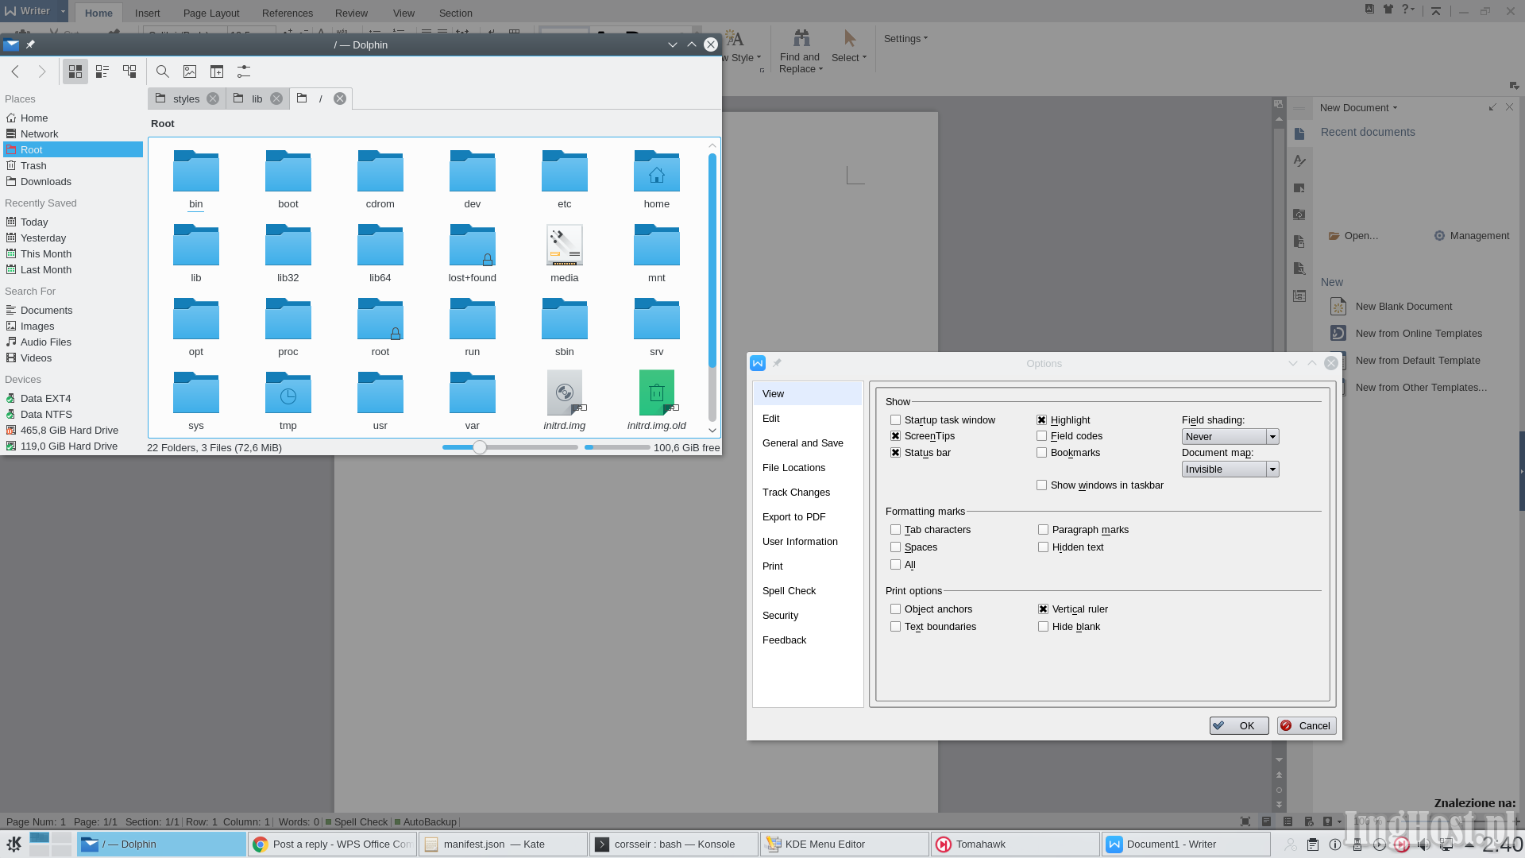Switch Dolphin to compact view mode
The width and height of the screenshot is (1525, 858).
(x=102, y=71)
